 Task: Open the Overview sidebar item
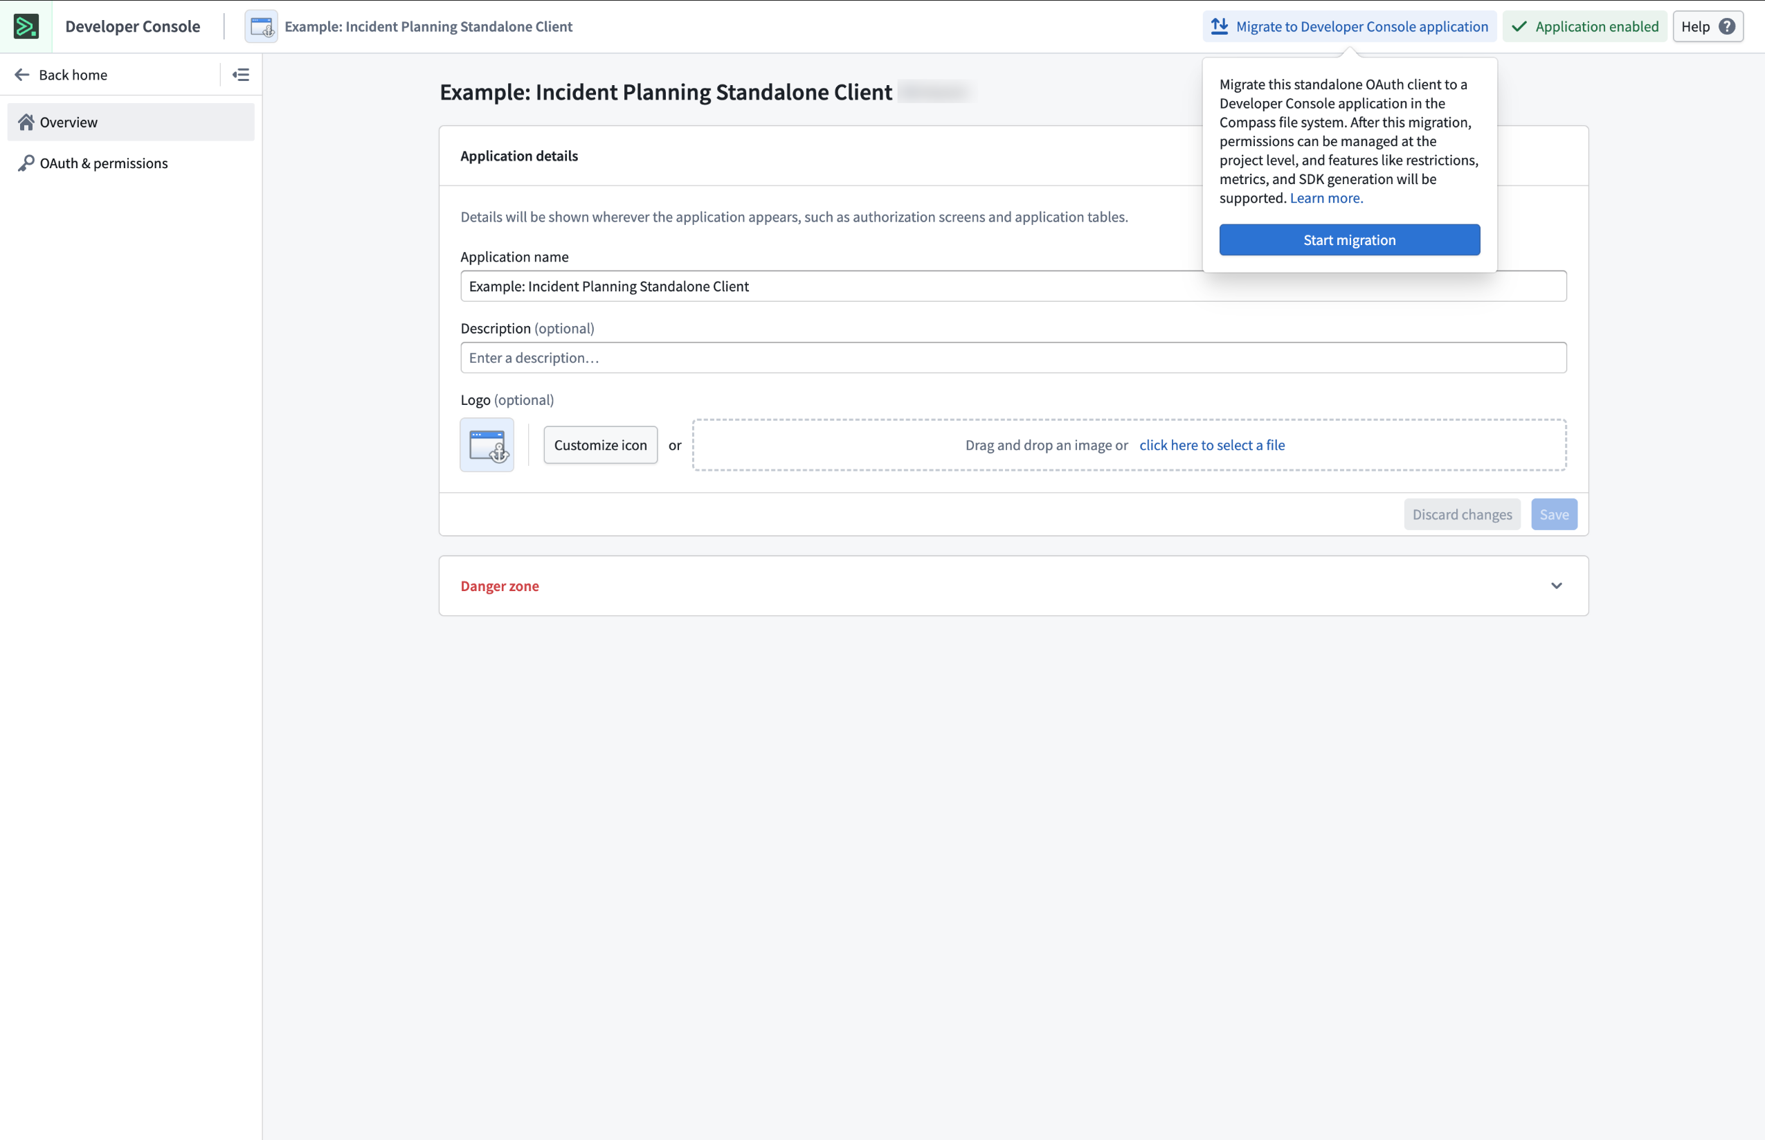coord(131,122)
